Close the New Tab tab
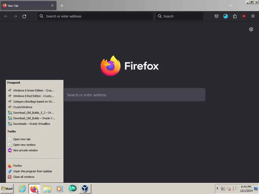Screen dimensions: 259x194 pos(52,6)
